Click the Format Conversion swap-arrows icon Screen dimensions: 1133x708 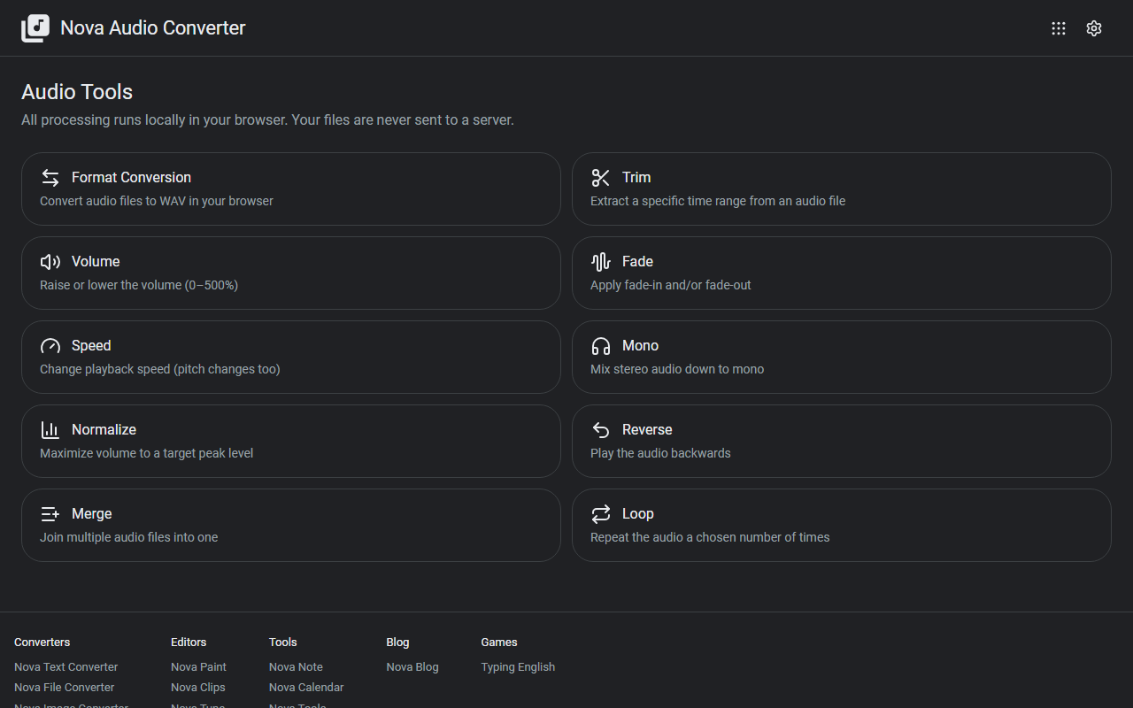tap(50, 178)
